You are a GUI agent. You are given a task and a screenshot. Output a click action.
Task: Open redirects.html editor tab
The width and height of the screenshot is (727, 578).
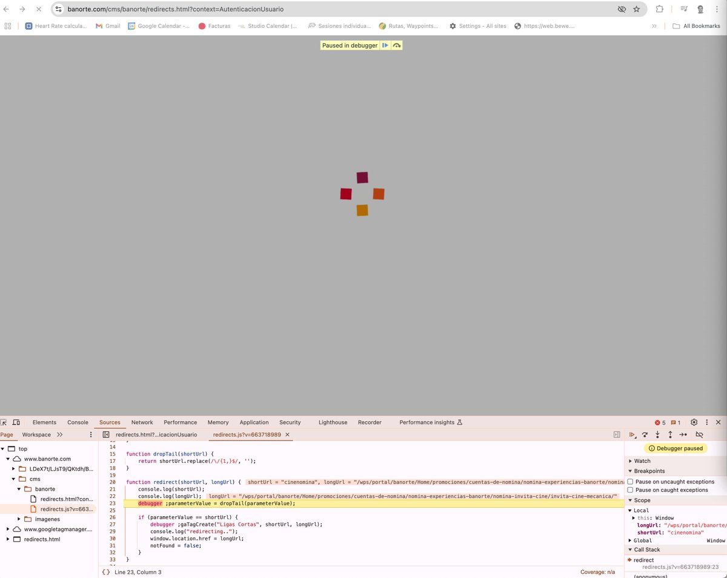[156, 434]
